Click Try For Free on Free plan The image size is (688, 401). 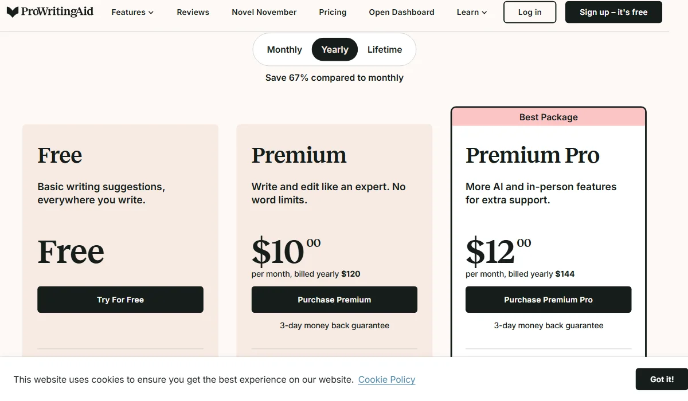[120, 299]
